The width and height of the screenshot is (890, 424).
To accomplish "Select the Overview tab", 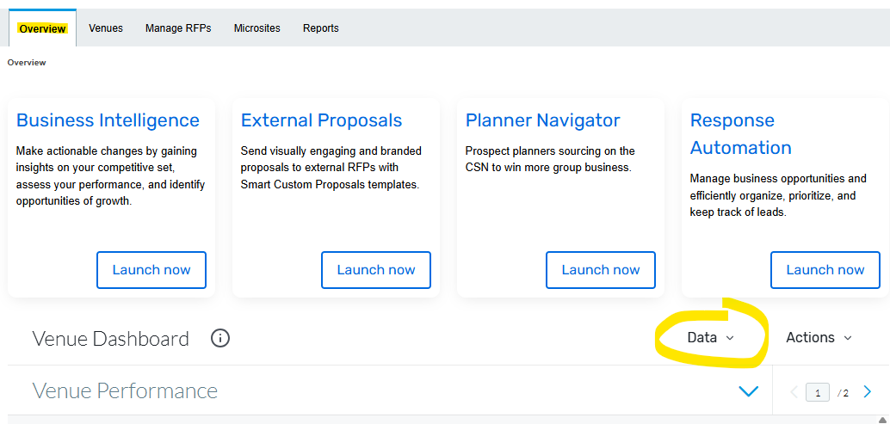I will (x=43, y=28).
